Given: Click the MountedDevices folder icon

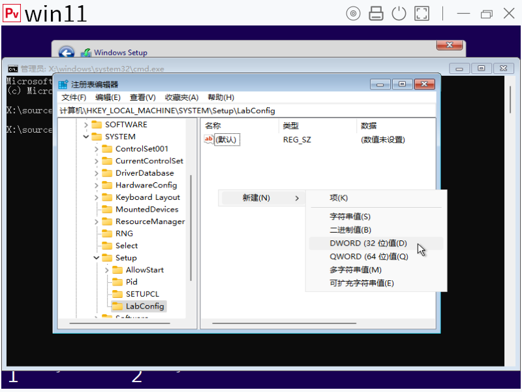Looking at the screenshot, I should (107, 209).
